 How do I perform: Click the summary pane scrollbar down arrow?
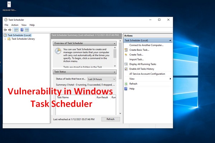[120, 113]
